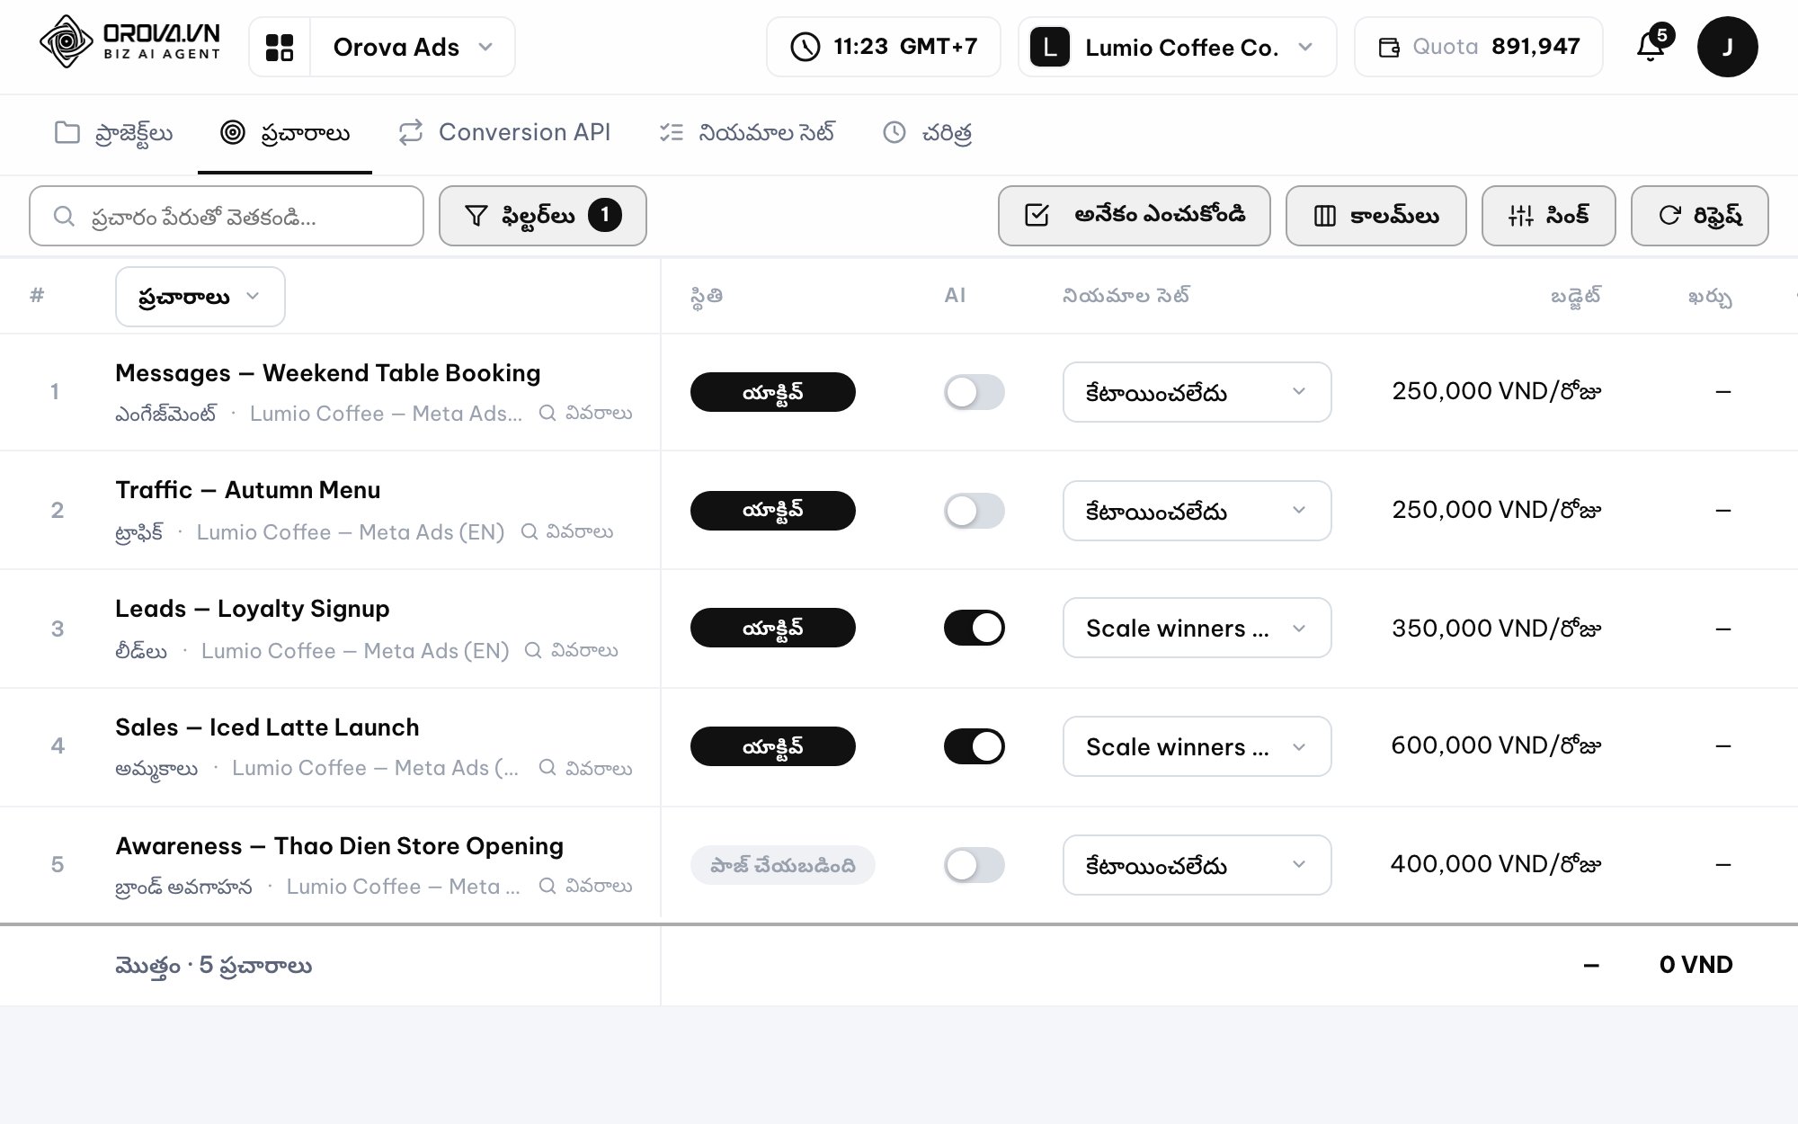
Task: Click the clock icon beside 11:23
Action: click(x=805, y=47)
